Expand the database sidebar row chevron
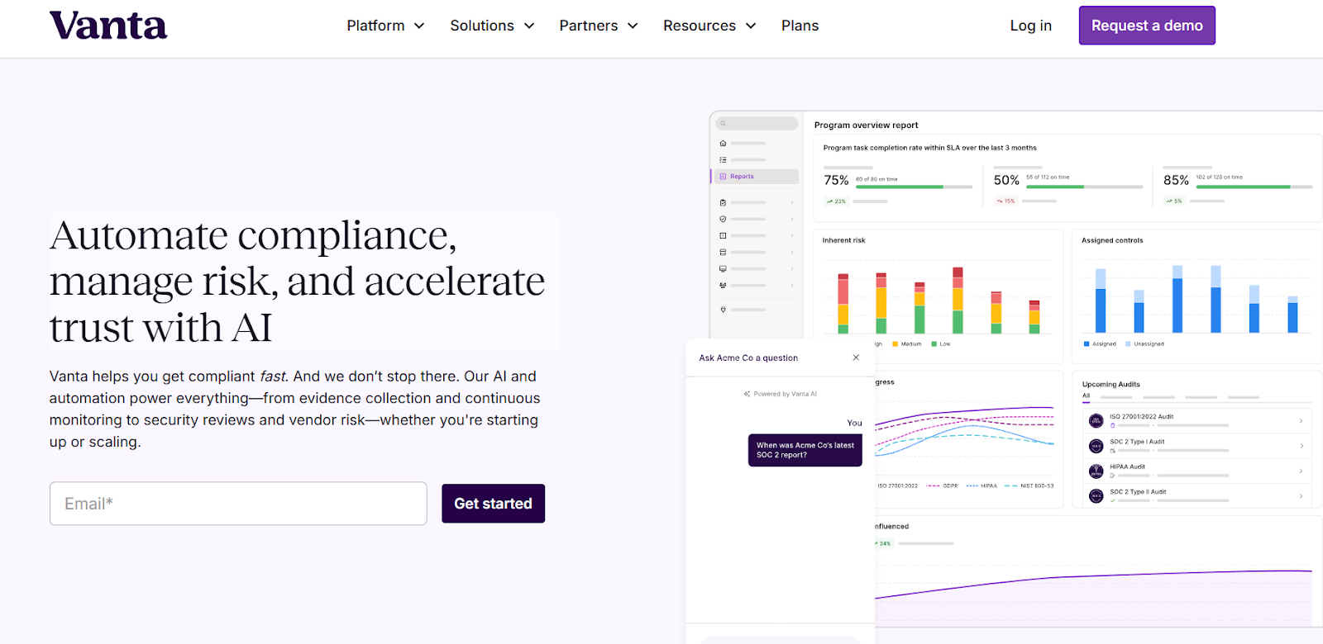1323x644 pixels. (792, 252)
